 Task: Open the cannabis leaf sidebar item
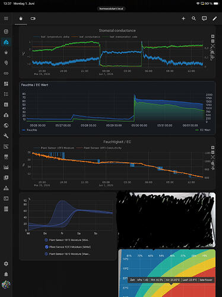coord(6,52)
